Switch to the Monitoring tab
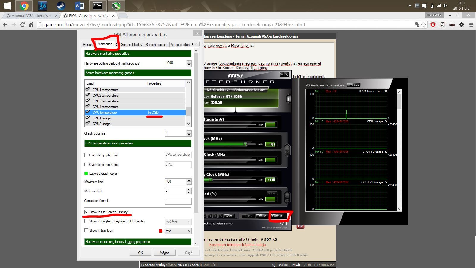The width and height of the screenshot is (476, 268). pyautogui.click(x=105, y=44)
